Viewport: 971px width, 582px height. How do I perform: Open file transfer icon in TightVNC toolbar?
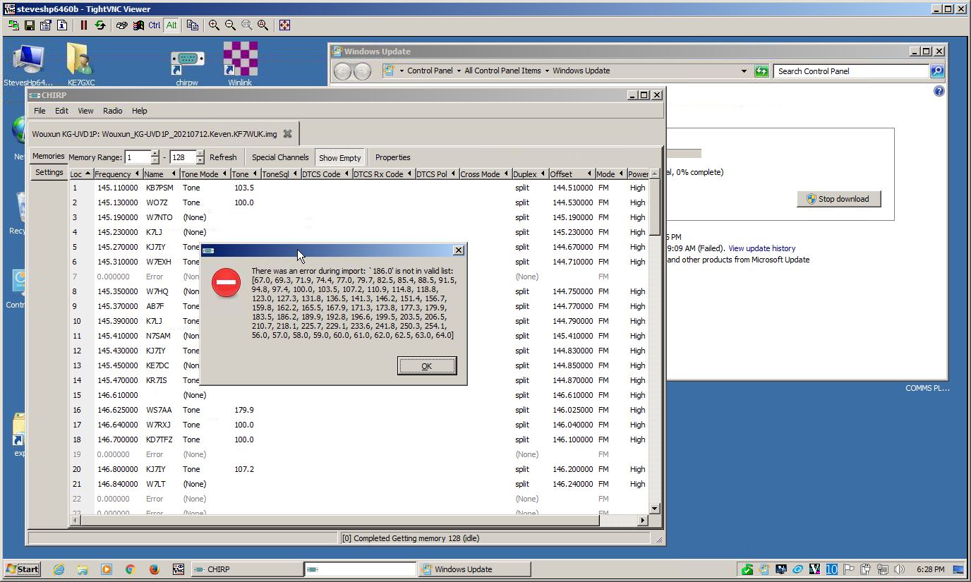(193, 25)
